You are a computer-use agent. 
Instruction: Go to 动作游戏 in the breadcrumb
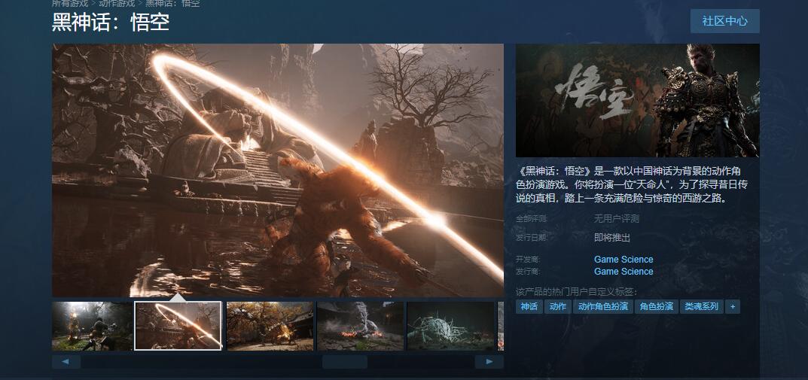pyautogui.click(x=117, y=4)
